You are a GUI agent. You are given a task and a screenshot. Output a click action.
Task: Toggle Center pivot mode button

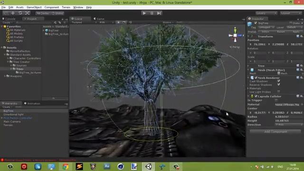click(x=43, y=13)
